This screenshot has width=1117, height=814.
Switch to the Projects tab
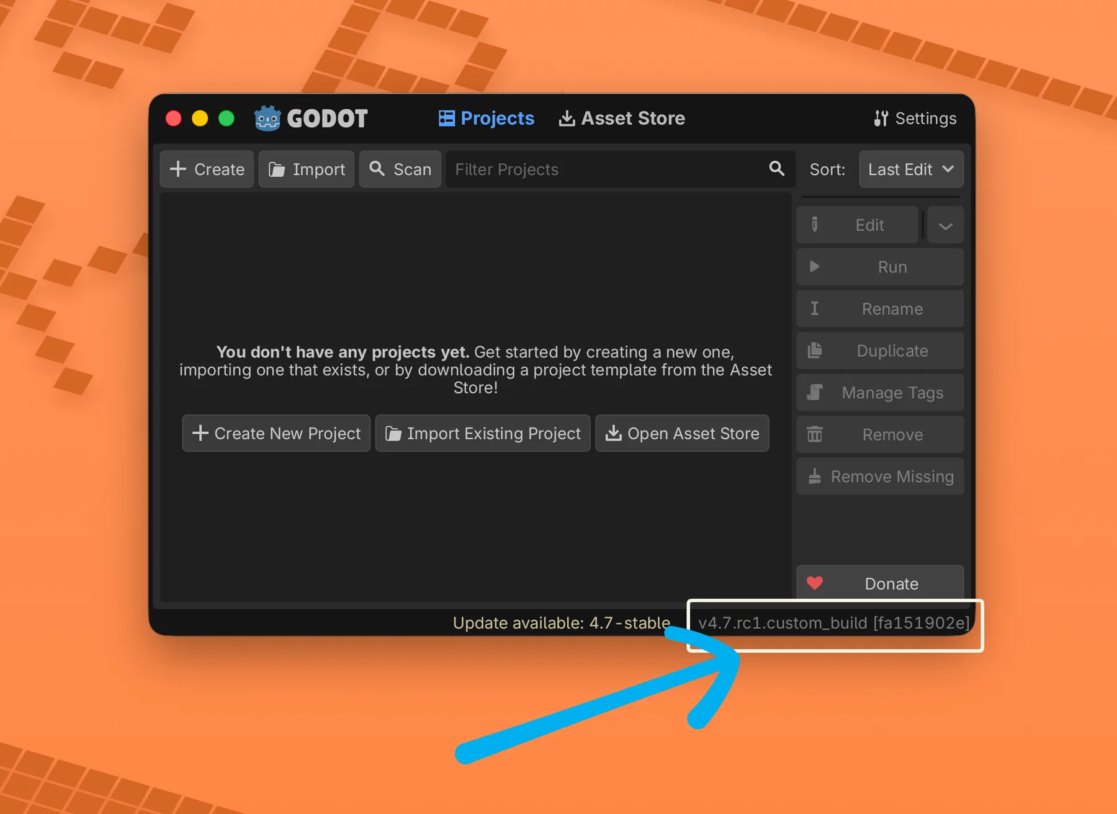[486, 119]
